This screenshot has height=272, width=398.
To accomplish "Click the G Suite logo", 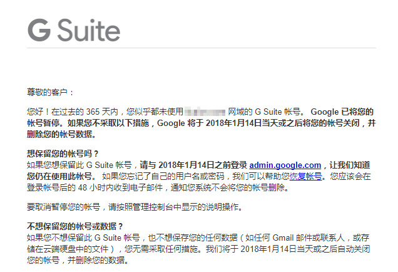I will pos(74,30).
